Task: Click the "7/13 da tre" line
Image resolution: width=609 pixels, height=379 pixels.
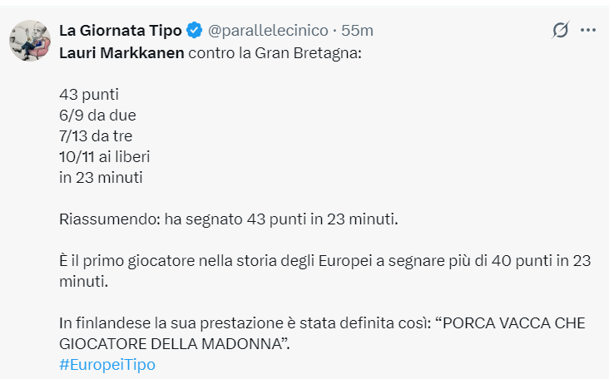Action: tap(96, 135)
